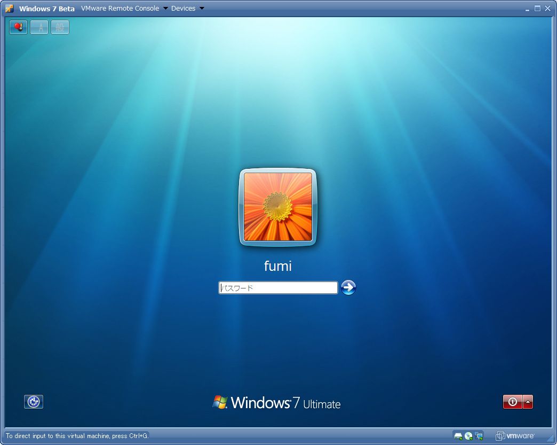Click the network adapter status icon
This screenshot has width=557, height=445.
[x=479, y=436]
